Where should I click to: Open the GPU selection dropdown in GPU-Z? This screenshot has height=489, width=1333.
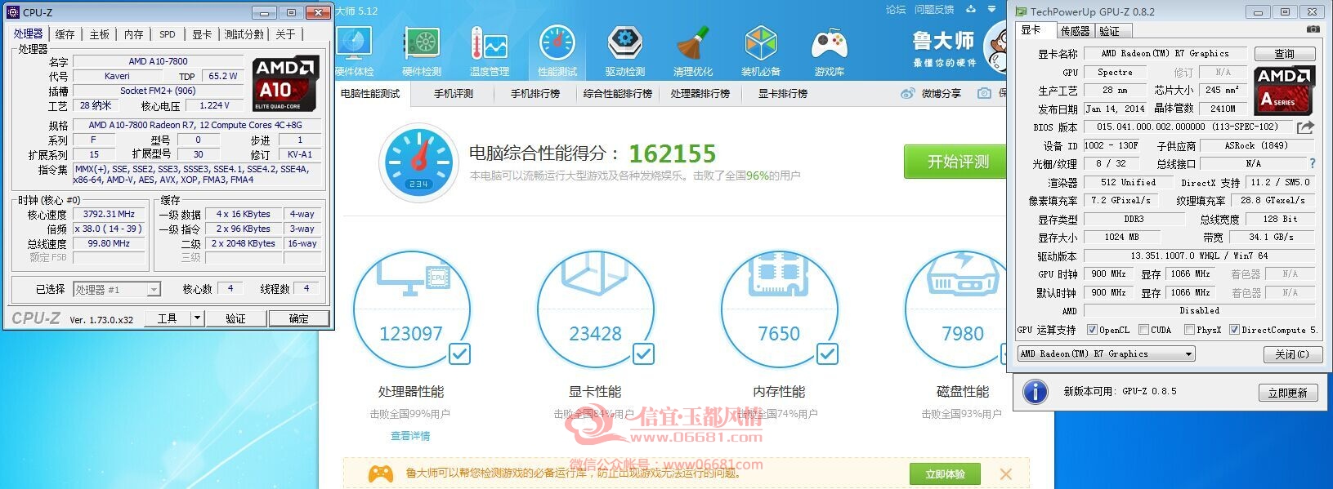click(1107, 353)
